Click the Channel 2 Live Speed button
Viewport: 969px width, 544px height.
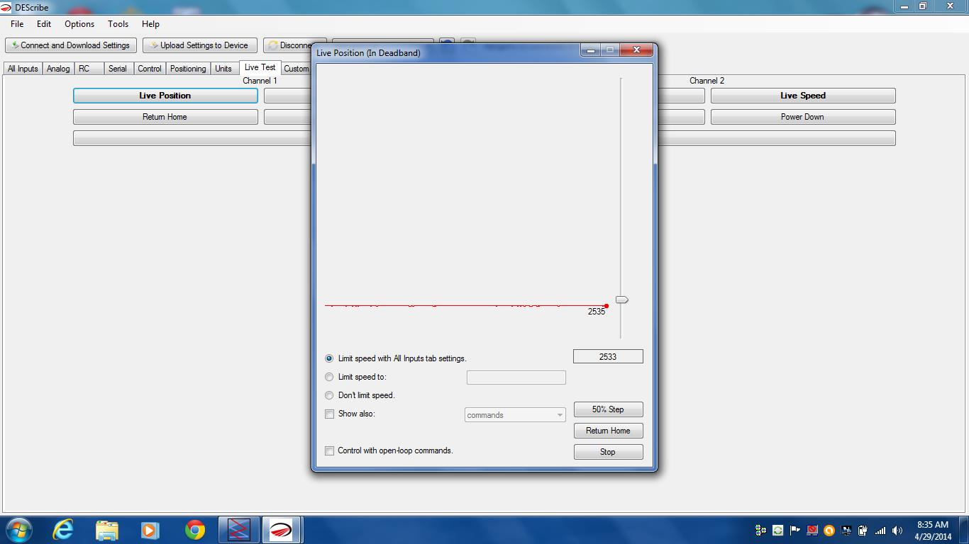click(x=803, y=96)
